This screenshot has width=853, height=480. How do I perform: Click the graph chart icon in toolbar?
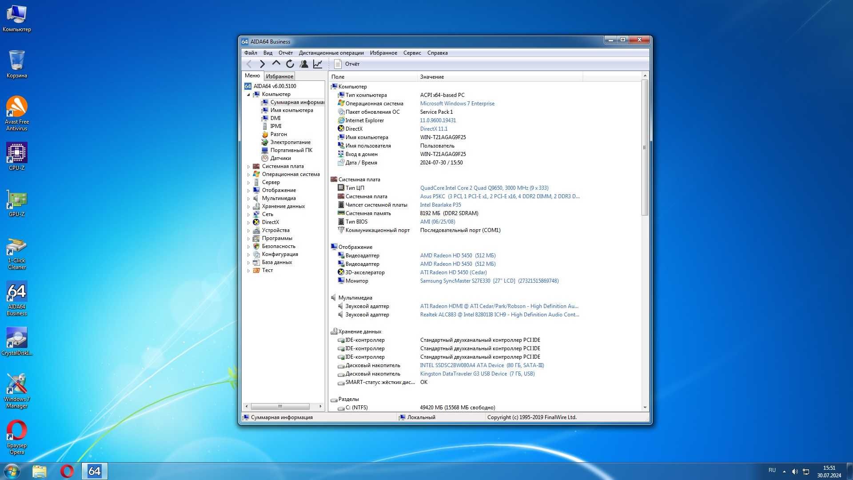(x=318, y=64)
